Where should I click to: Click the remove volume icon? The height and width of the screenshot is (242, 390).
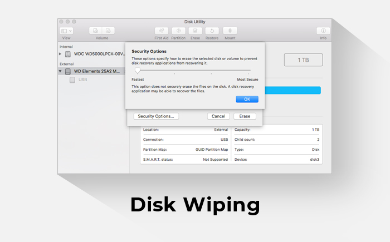[x=109, y=31]
